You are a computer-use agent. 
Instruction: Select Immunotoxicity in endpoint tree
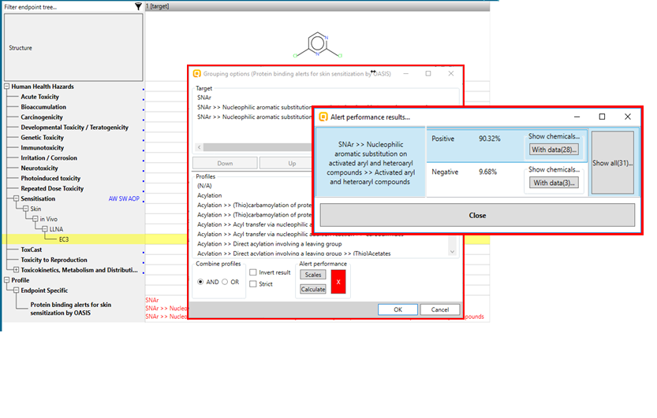point(43,147)
